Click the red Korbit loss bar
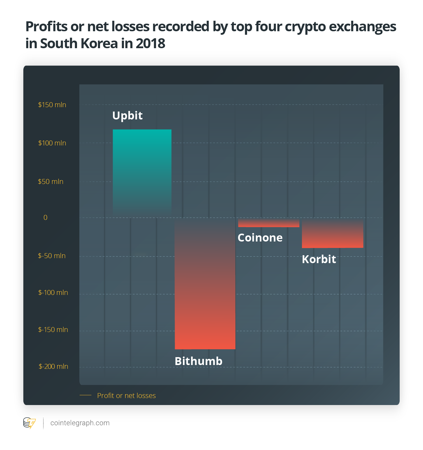Image resolution: width=423 pixels, height=450 pixels. tap(333, 234)
